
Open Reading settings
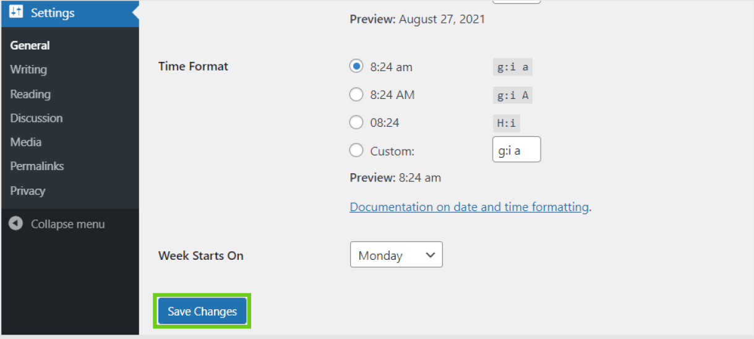(30, 94)
